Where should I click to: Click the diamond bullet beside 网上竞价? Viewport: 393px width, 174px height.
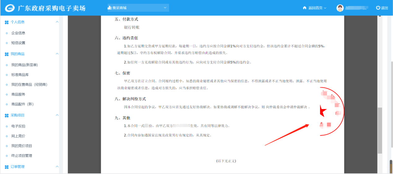(7, 136)
